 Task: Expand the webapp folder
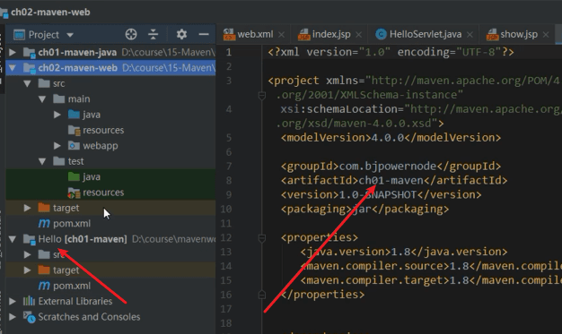point(57,146)
